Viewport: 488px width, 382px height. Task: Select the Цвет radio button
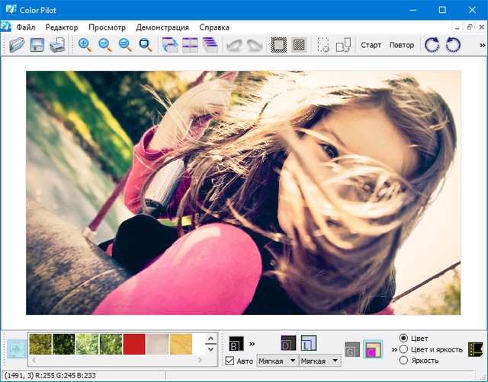403,338
